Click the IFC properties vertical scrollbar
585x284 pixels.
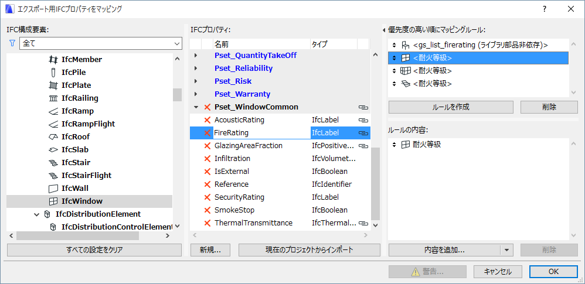pos(375,182)
